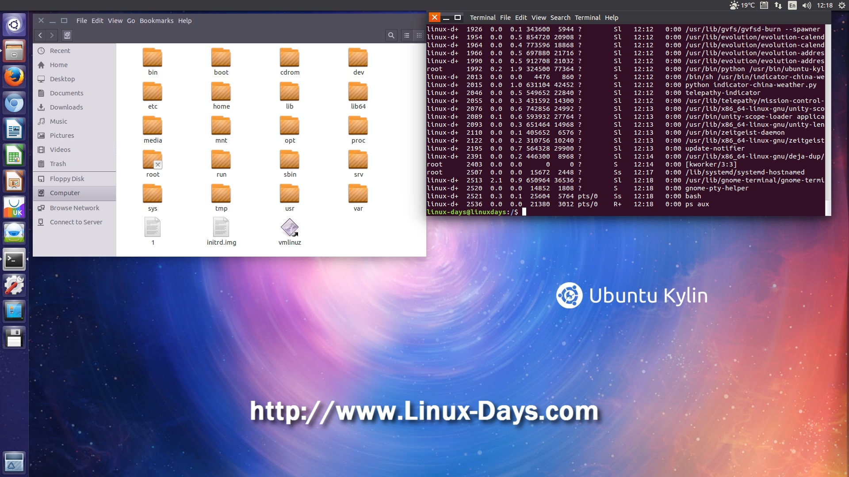The image size is (849, 477).
Task: Select Floppy Disk in the sidebar
Action: click(x=74, y=179)
